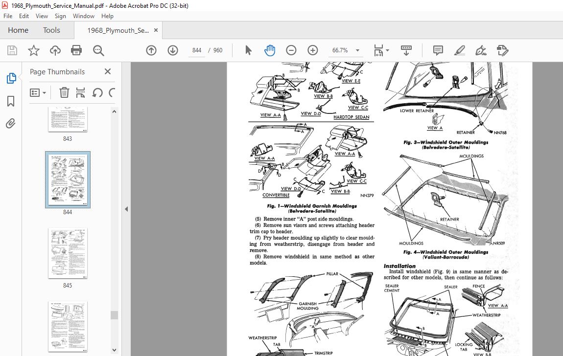The height and width of the screenshot is (356, 563).
Task: Go to next page arrow
Action: (x=173, y=50)
